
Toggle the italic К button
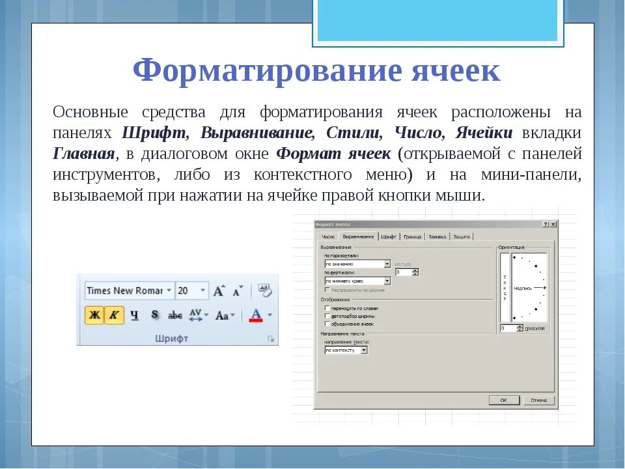(x=114, y=315)
